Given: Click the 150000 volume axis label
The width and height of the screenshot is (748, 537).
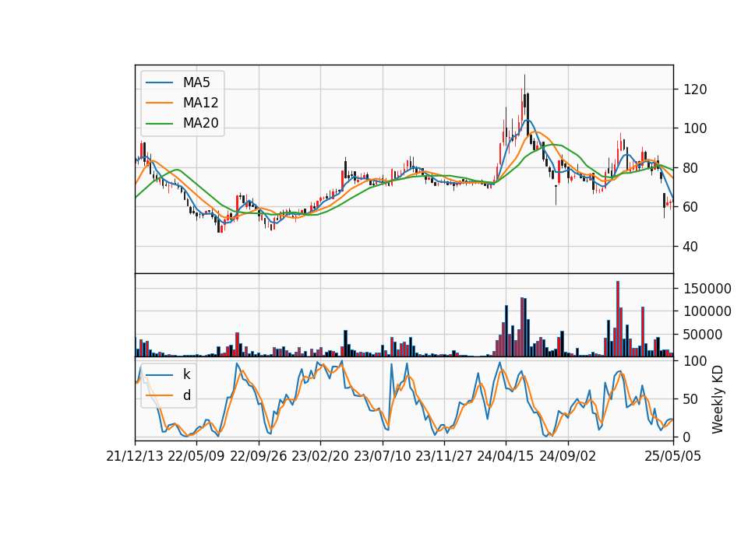Looking at the screenshot, I should coord(707,288).
